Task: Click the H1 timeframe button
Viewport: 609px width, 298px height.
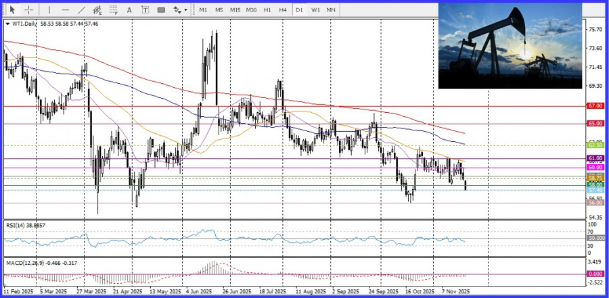Action: point(267,10)
